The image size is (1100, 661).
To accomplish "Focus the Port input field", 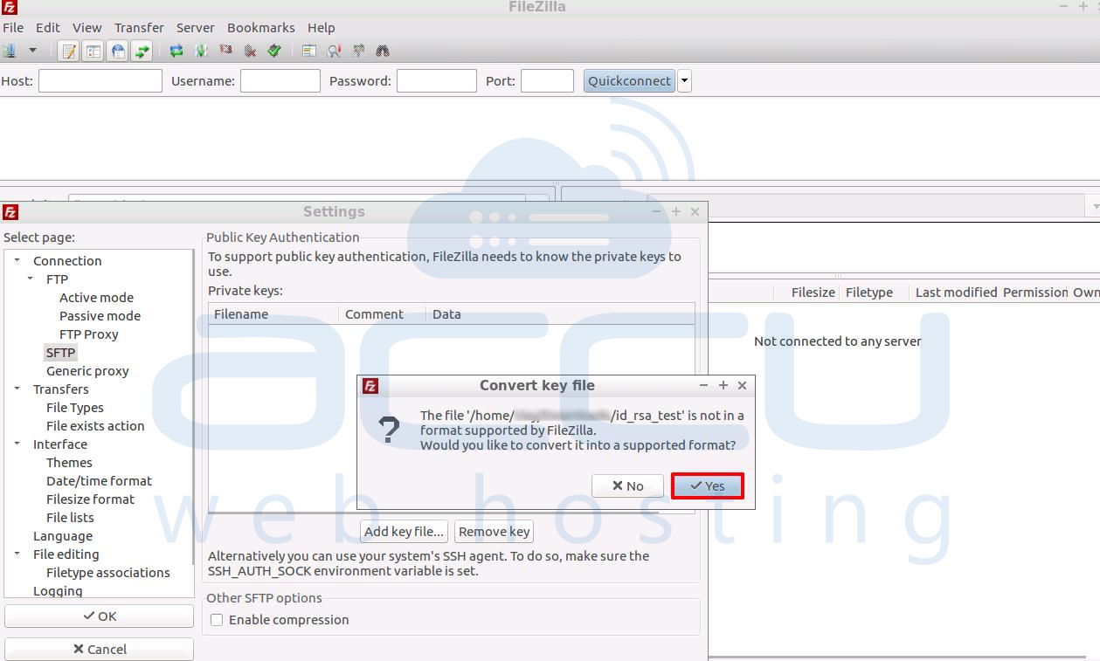I will pos(547,81).
